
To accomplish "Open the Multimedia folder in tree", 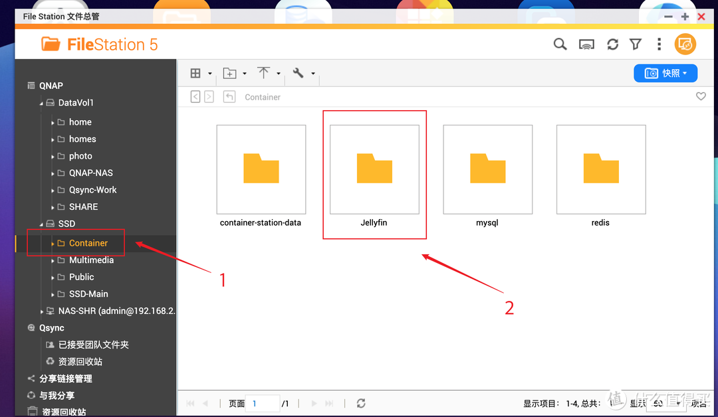I will pos(91,260).
